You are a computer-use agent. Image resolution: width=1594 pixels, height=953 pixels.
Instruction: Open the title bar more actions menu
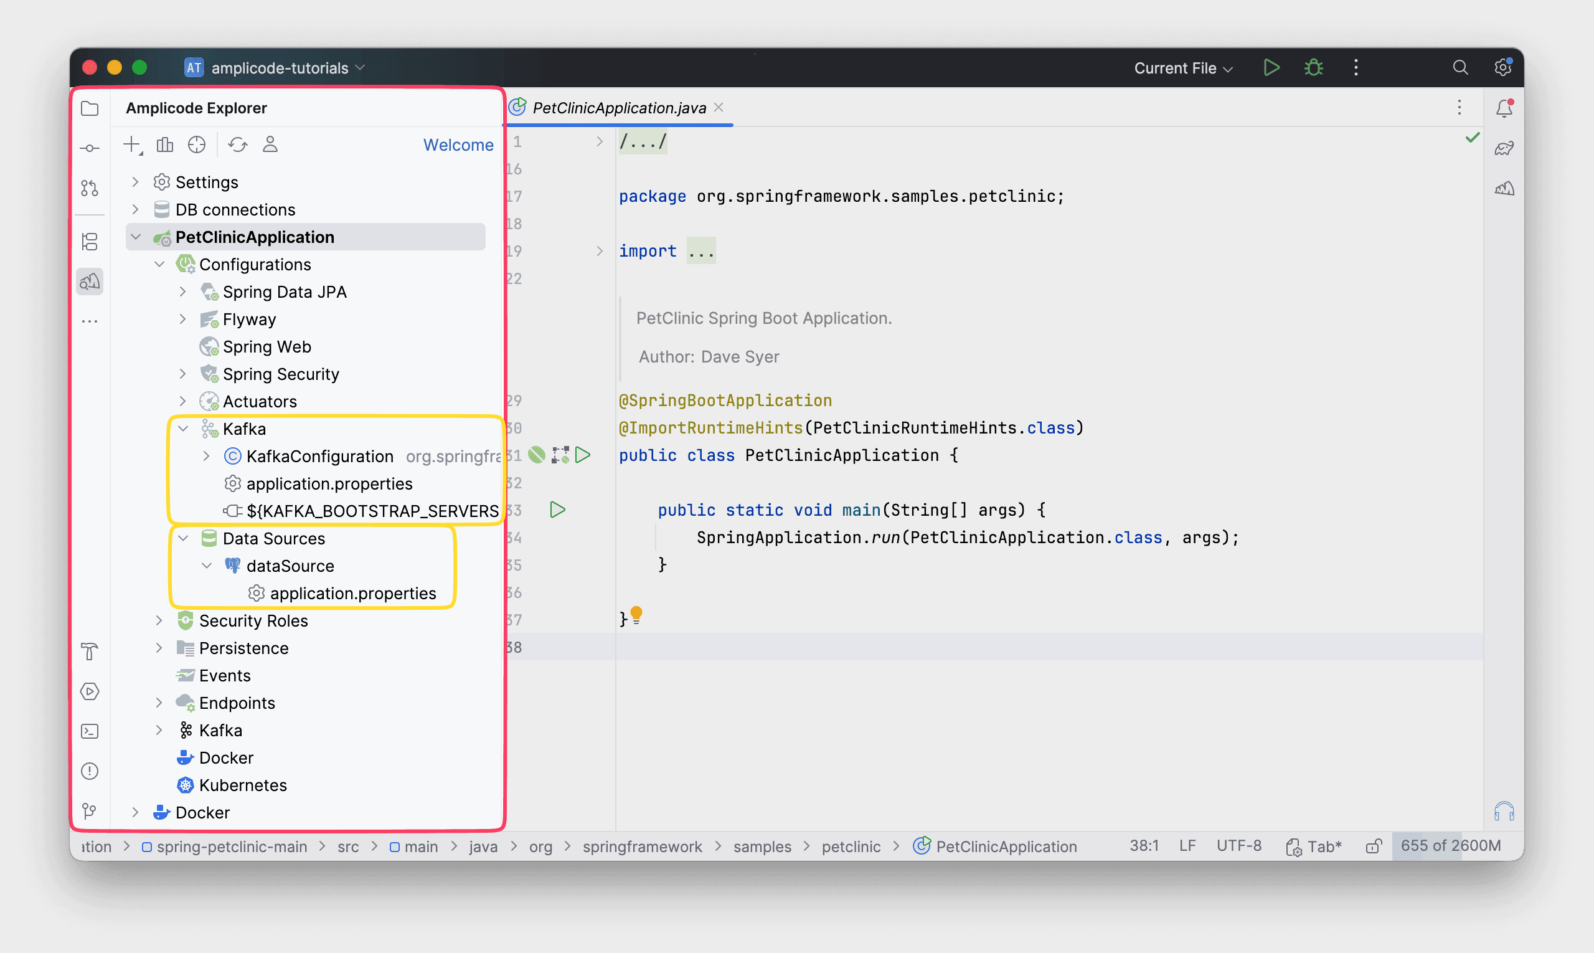click(x=1356, y=67)
